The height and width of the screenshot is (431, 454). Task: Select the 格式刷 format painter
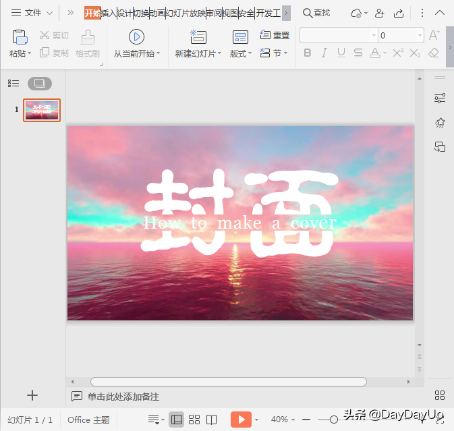[x=88, y=43]
